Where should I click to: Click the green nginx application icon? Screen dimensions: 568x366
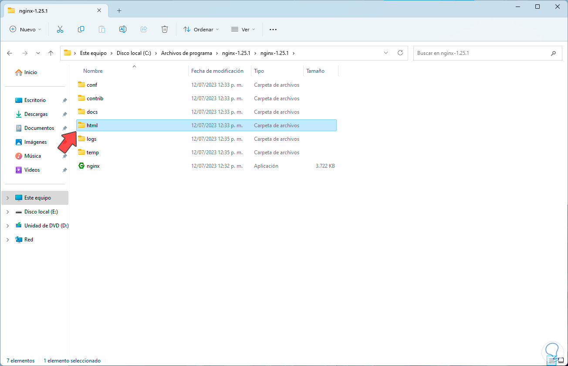(81, 166)
